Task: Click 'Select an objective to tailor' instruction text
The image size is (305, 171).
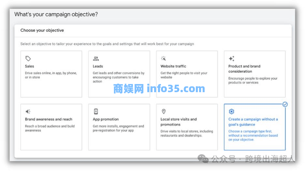Action: 107,44
